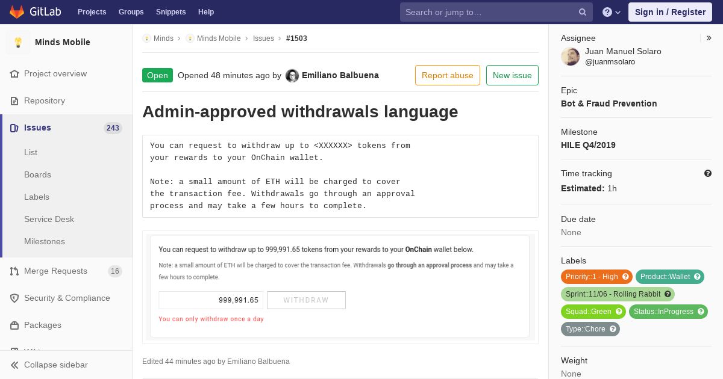Click the Project overview home icon
Screen dimensions: 723x379
14,73
